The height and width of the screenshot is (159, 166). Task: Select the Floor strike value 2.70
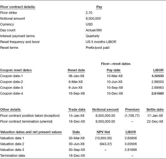89,13
